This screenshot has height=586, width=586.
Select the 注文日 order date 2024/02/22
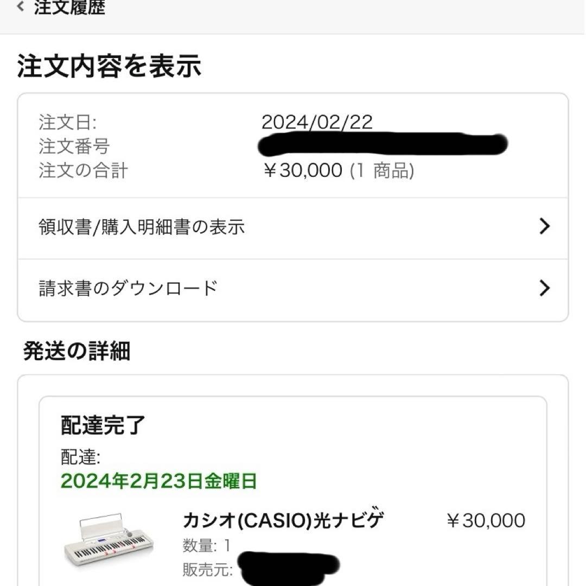317,123
